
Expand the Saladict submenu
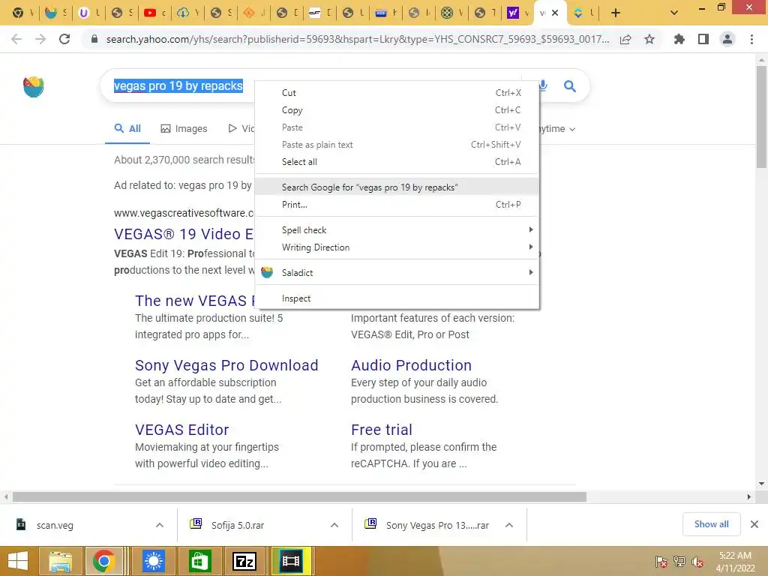[397, 273]
